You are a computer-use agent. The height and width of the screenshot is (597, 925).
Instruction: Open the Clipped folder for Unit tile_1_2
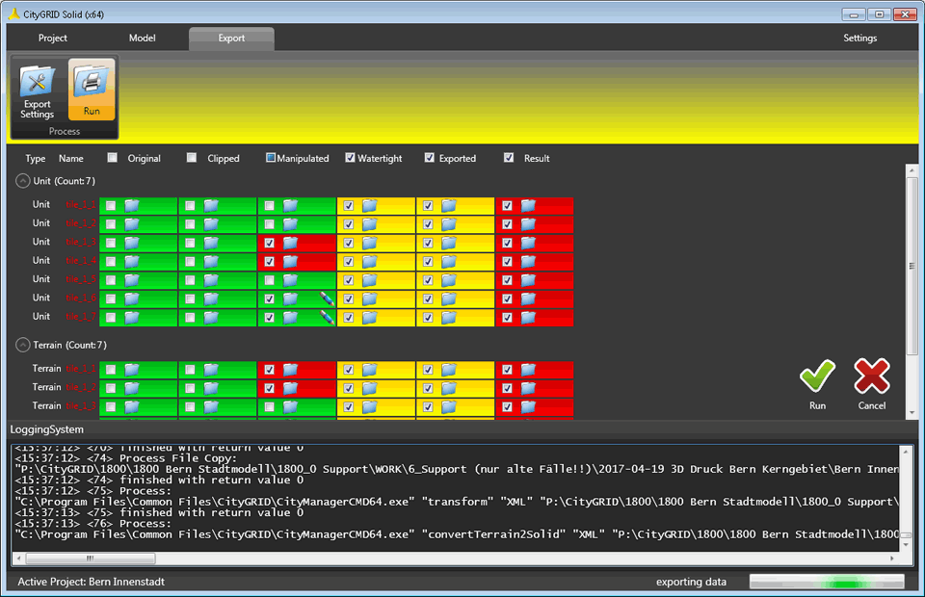point(211,224)
